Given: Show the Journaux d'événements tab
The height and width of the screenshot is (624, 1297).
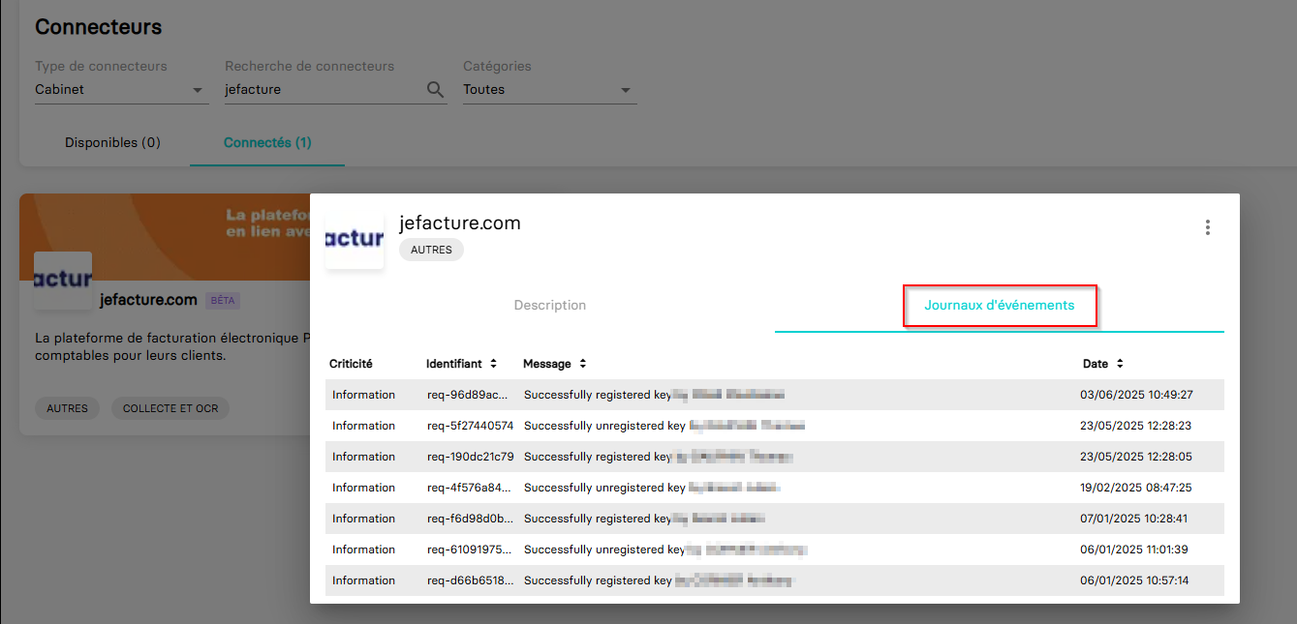Looking at the screenshot, I should (x=1000, y=305).
